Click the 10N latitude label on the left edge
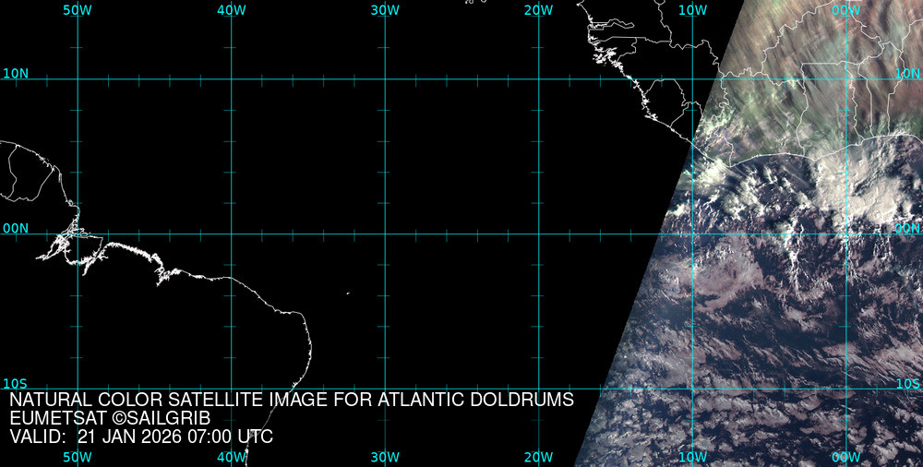 tap(15, 73)
